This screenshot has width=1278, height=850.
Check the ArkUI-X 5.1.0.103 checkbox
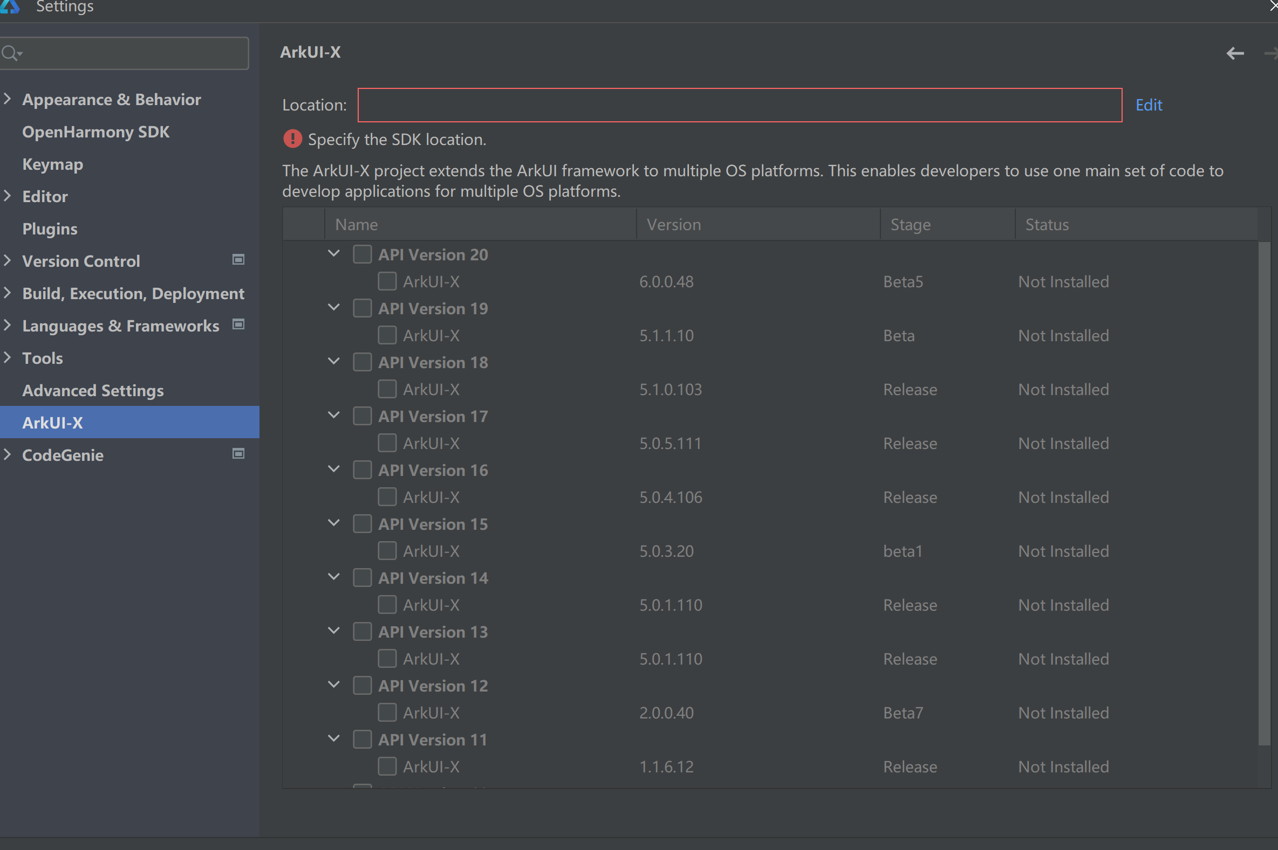click(x=387, y=389)
